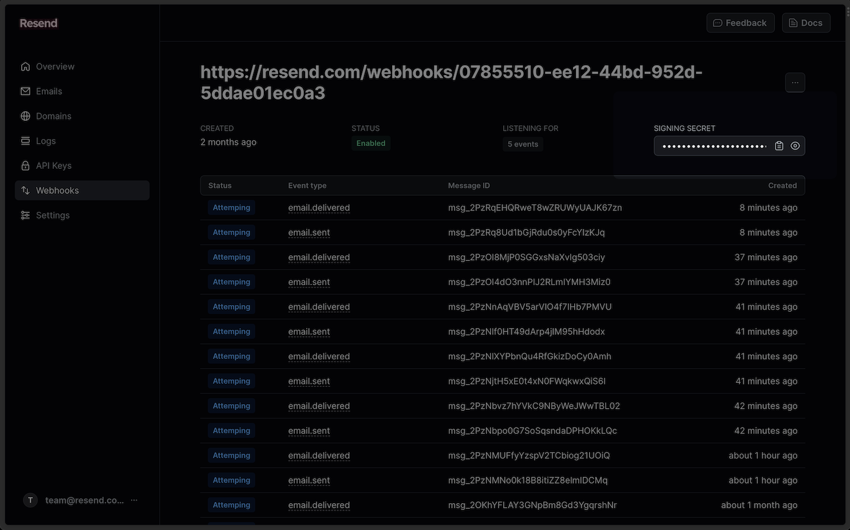Click '2 months ago' created value
The width and height of the screenshot is (850, 530).
pyautogui.click(x=228, y=142)
